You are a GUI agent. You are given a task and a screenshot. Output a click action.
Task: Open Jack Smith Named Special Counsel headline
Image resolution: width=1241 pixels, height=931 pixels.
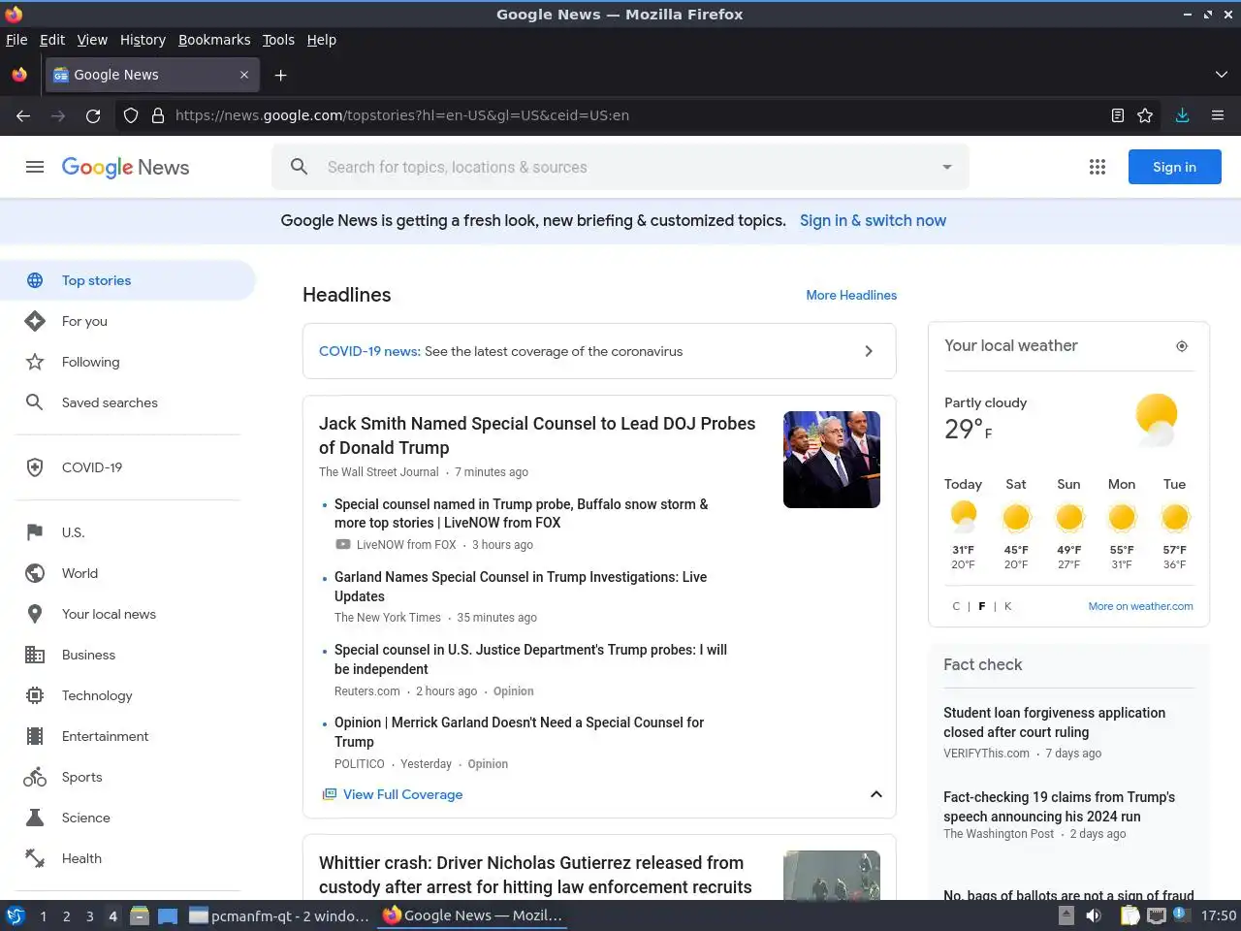(537, 435)
